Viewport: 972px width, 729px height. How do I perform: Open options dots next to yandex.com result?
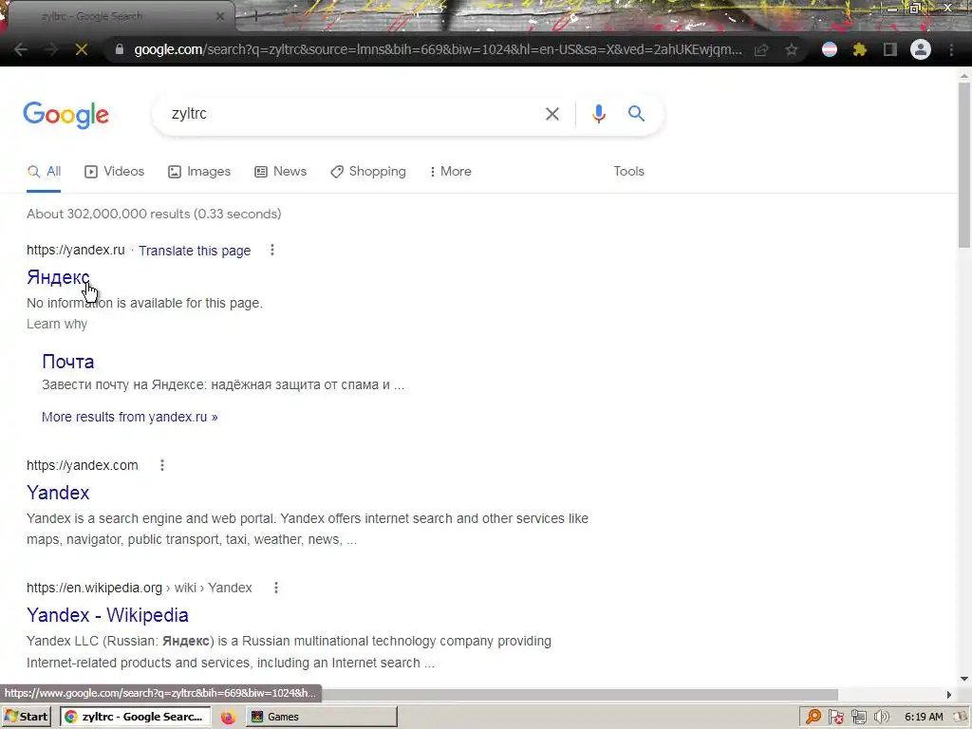pyautogui.click(x=162, y=465)
